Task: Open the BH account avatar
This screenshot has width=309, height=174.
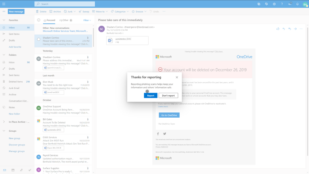Action: tap(305, 4)
